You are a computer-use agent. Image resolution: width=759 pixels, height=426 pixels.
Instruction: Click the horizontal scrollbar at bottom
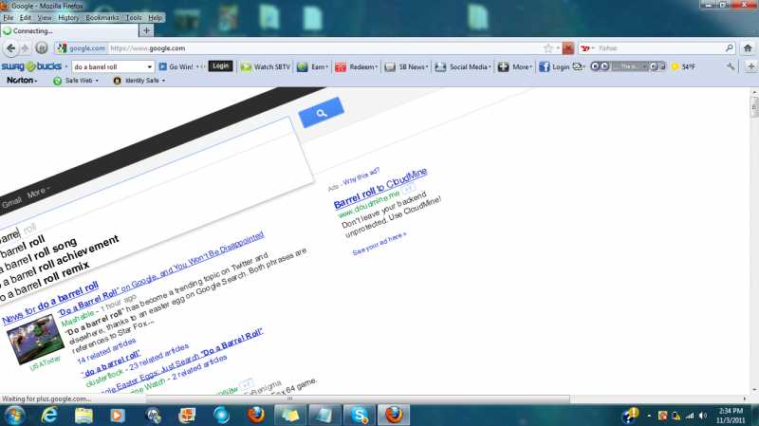pyautogui.click(x=358, y=398)
